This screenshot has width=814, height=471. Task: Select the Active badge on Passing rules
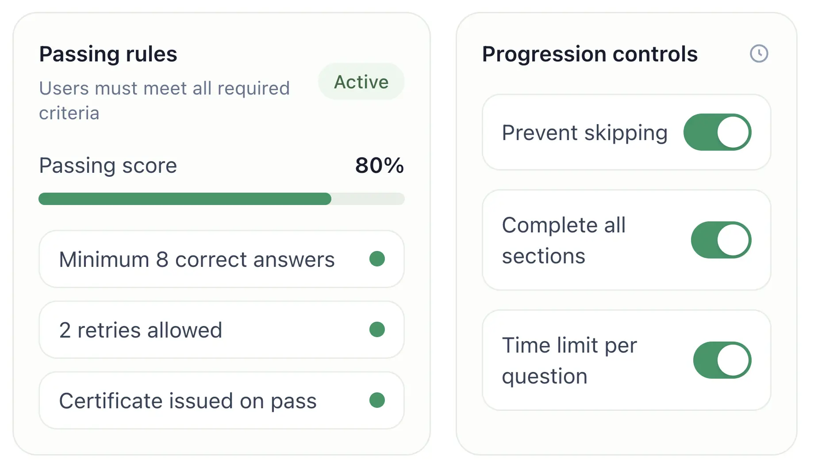pyautogui.click(x=361, y=82)
